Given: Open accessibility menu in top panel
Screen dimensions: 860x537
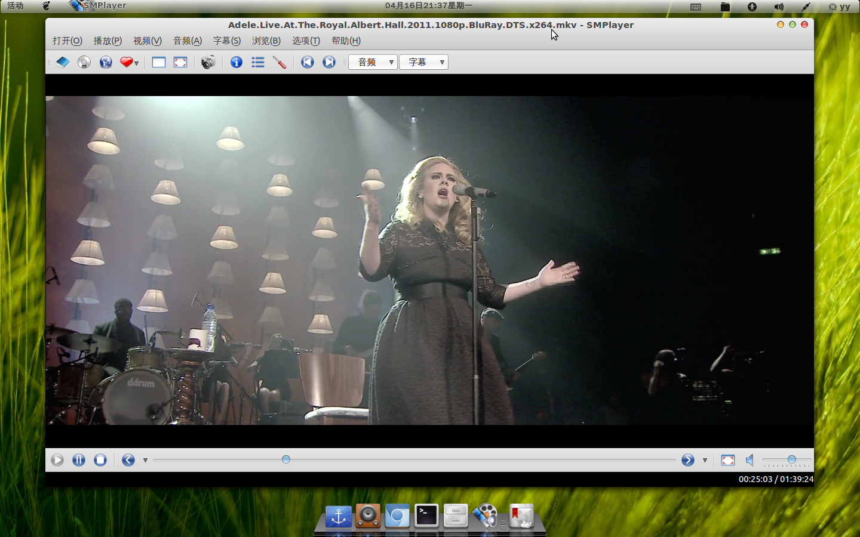Looking at the screenshot, I should point(752,7).
